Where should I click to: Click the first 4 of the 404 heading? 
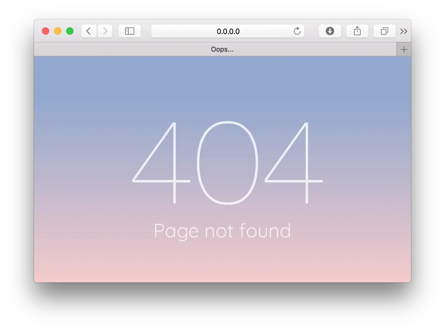click(x=161, y=163)
